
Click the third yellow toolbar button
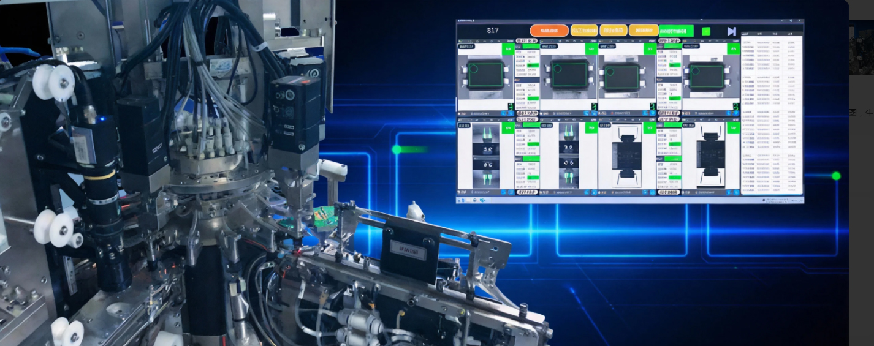point(644,31)
